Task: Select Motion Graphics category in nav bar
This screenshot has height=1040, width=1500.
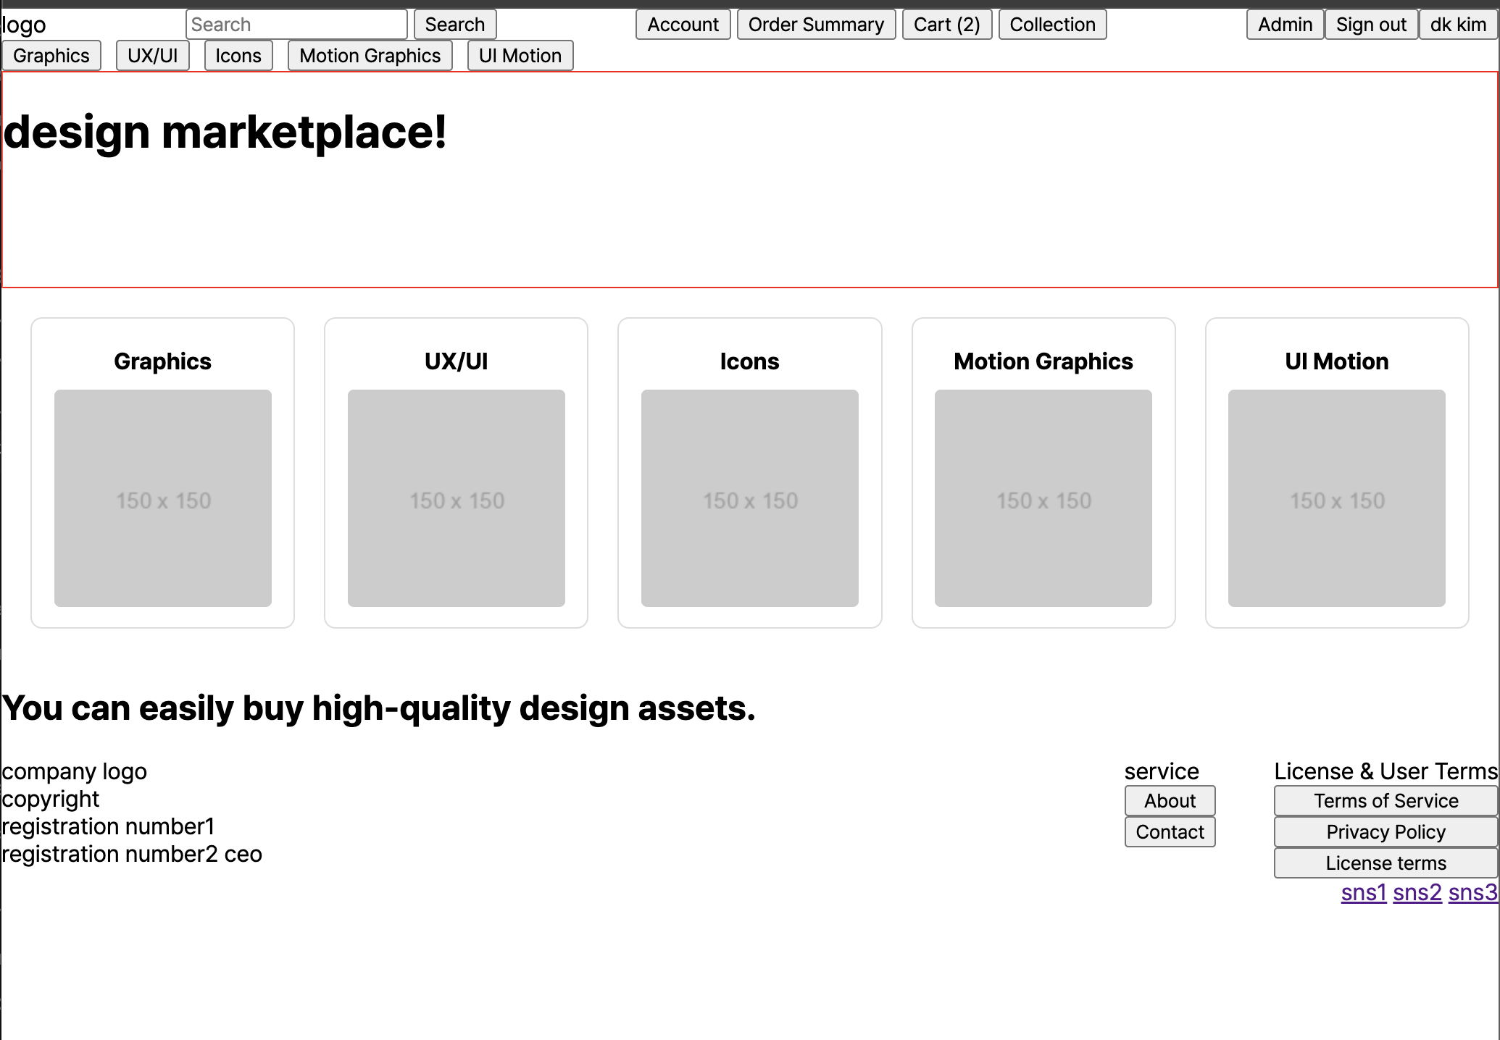Action: coord(370,56)
